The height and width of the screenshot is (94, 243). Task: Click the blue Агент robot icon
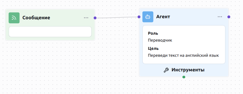click(x=148, y=17)
